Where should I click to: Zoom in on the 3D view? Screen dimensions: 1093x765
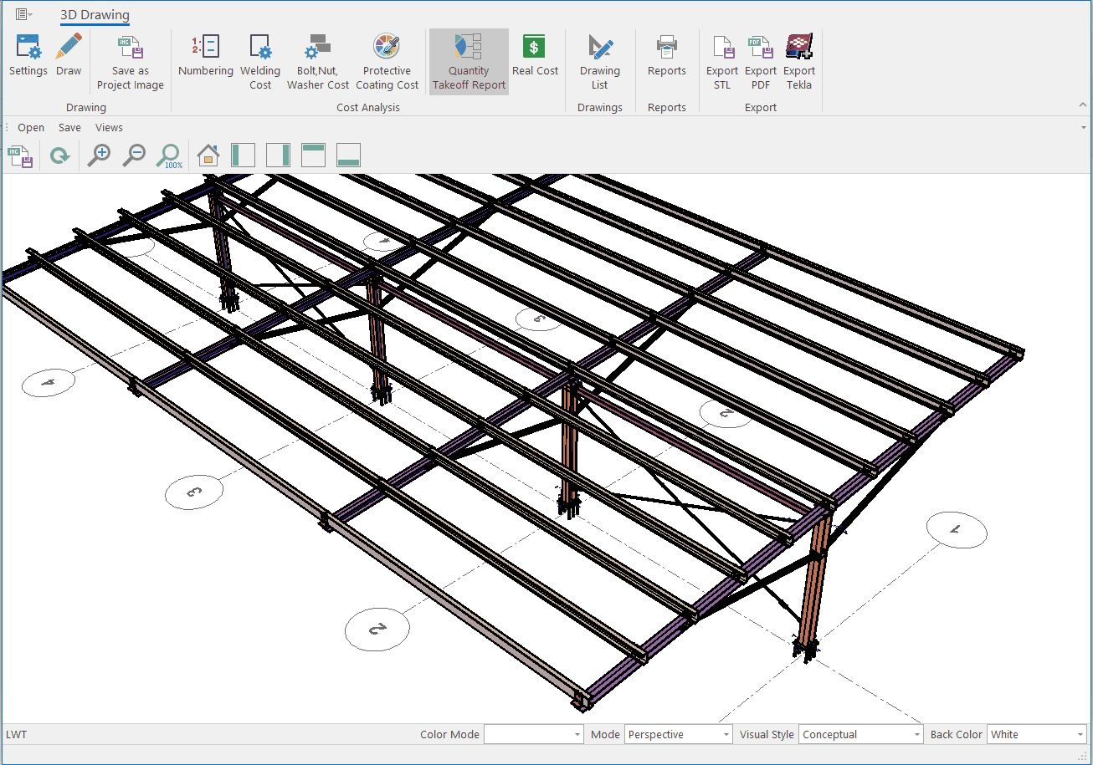coord(100,156)
